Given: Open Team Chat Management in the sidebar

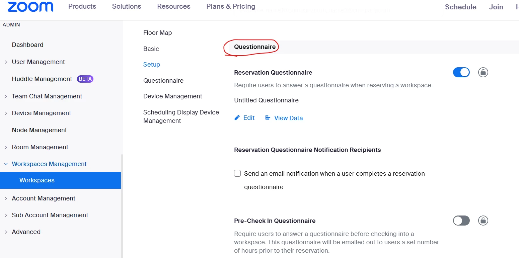Looking at the screenshot, I should 47,96.
